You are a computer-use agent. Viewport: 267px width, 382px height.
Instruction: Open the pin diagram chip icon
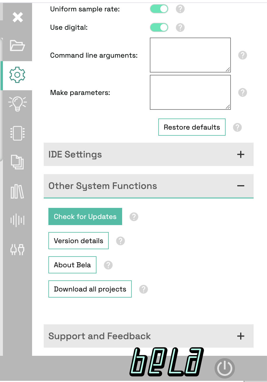tap(17, 133)
